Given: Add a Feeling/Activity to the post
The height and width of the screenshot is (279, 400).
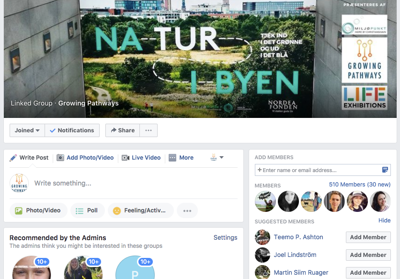Looking at the screenshot, I should (141, 210).
